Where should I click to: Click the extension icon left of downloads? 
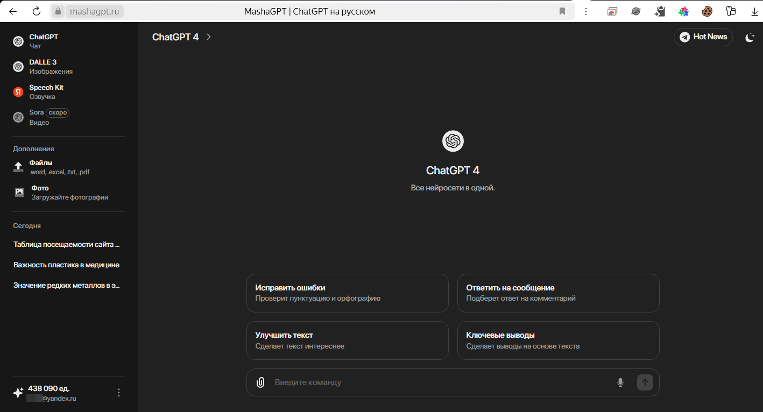click(x=731, y=11)
